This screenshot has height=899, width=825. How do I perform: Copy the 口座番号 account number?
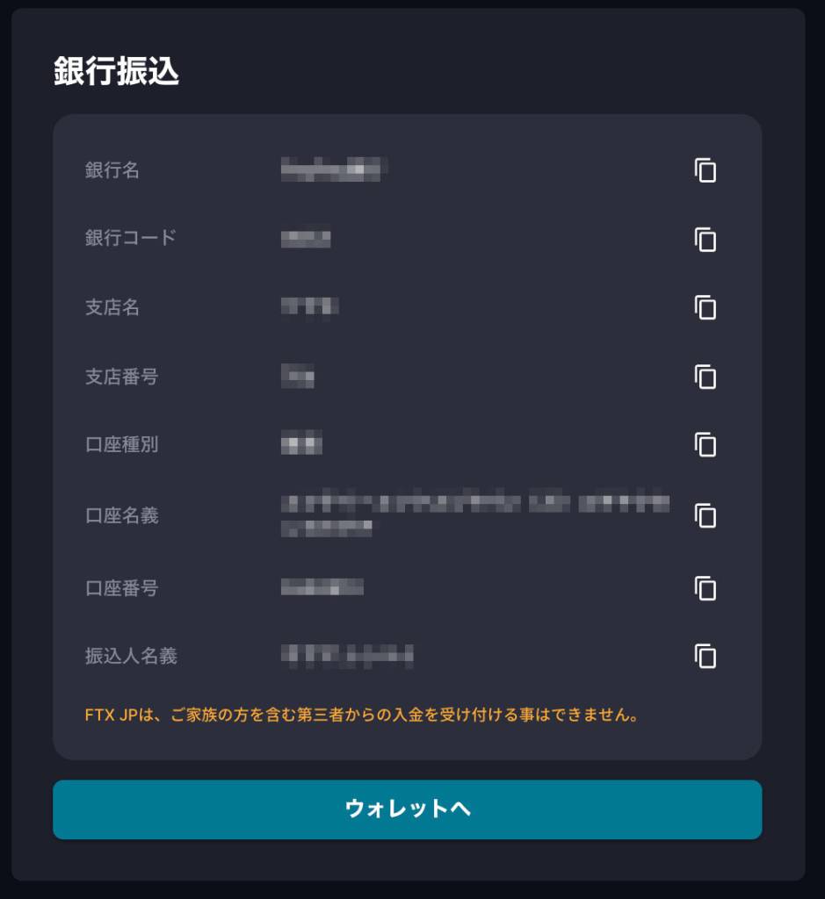click(x=706, y=587)
